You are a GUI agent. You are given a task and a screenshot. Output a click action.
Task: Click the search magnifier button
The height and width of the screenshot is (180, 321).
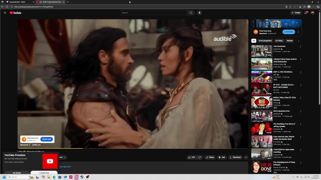191,13
